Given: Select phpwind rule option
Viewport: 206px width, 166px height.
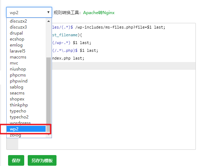Looking at the screenshot, I should pyautogui.click(x=26, y=81).
